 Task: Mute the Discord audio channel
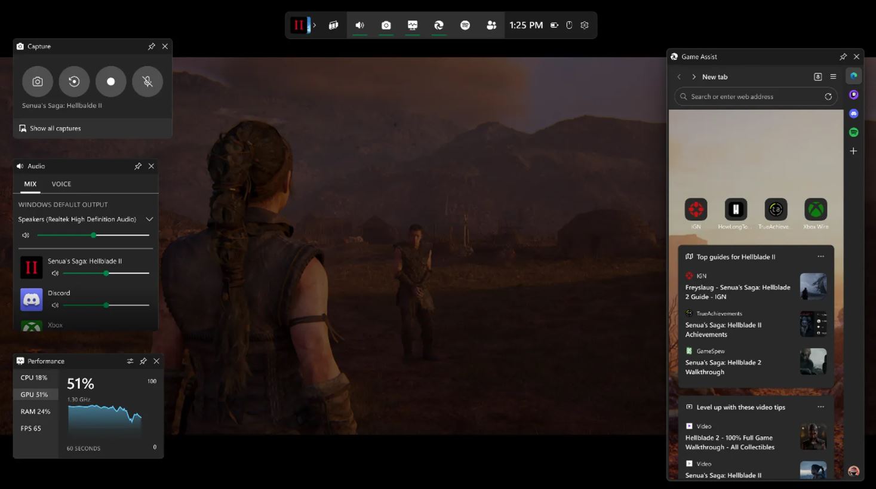click(x=55, y=305)
